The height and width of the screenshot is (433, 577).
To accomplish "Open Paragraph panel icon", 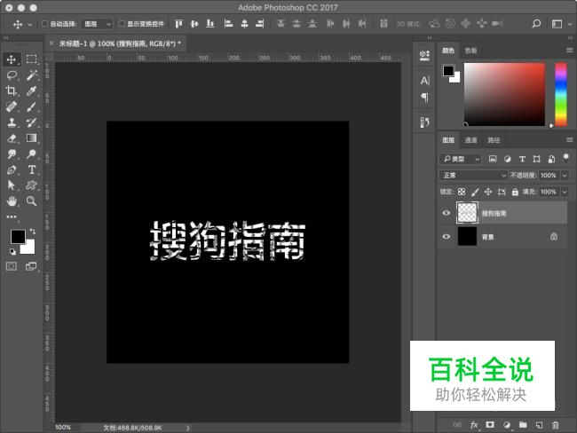I will pos(424,98).
